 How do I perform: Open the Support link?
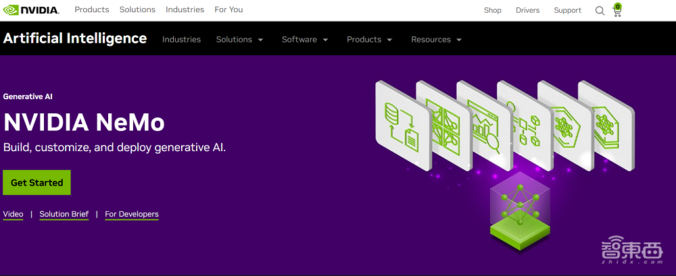(x=567, y=11)
